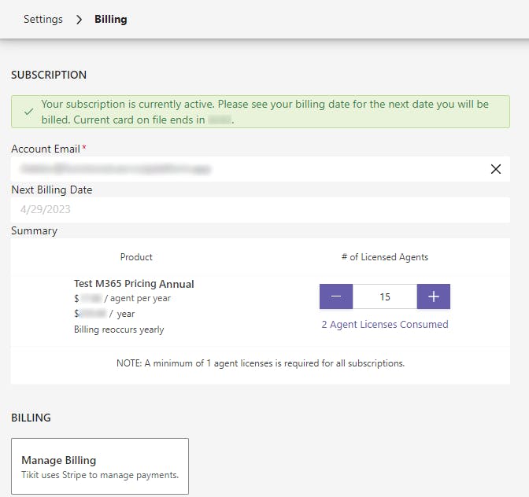
Task: Select the Test M365 Pricing Annual product
Action: pos(134,284)
